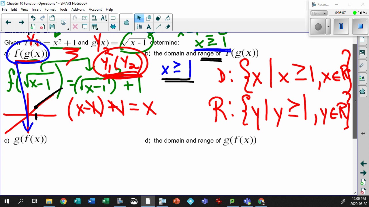The width and height of the screenshot is (369, 207).
Task: Click the SMART response monster icon
Action: click(x=113, y=27)
